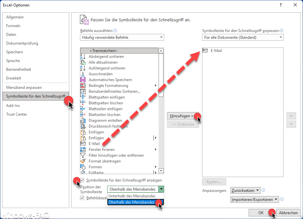This screenshot has width=303, height=219.
Task: Select the <Trennzeichen> list entry
Action: point(119,51)
